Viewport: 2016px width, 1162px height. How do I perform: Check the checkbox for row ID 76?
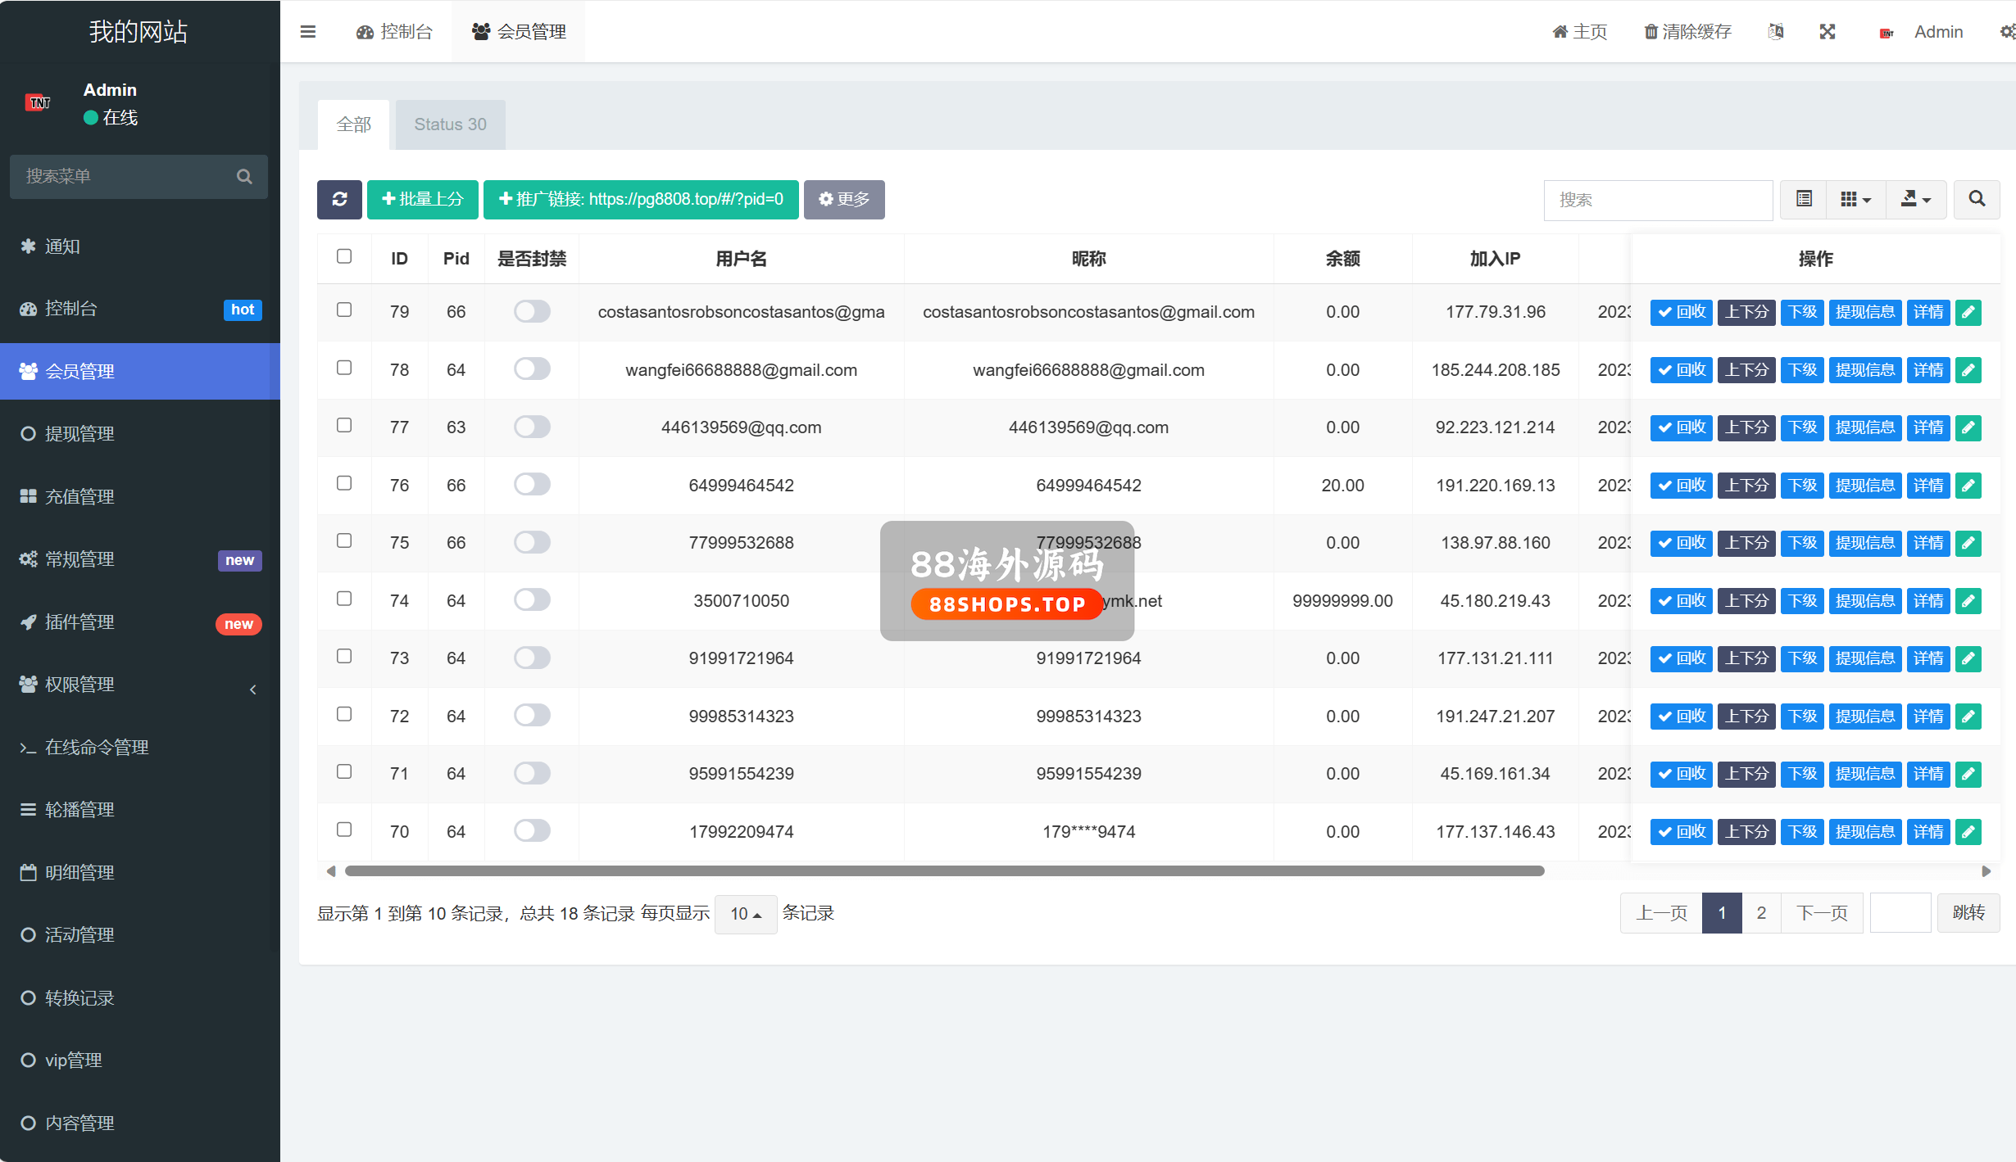click(x=344, y=484)
